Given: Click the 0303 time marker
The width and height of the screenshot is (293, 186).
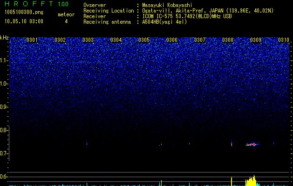Looking at the screenshot, I should pos(88,40).
